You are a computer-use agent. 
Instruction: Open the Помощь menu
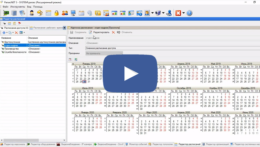point(38,7)
